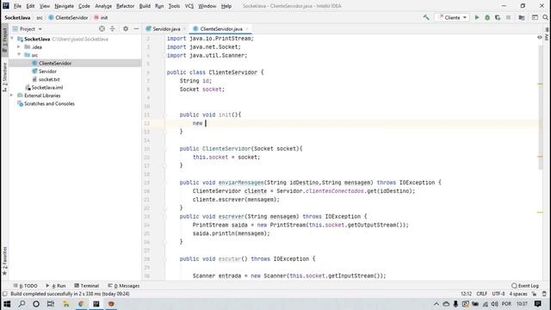Run the Cliente configuration
551x310 pixels.
pyautogui.click(x=477, y=17)
